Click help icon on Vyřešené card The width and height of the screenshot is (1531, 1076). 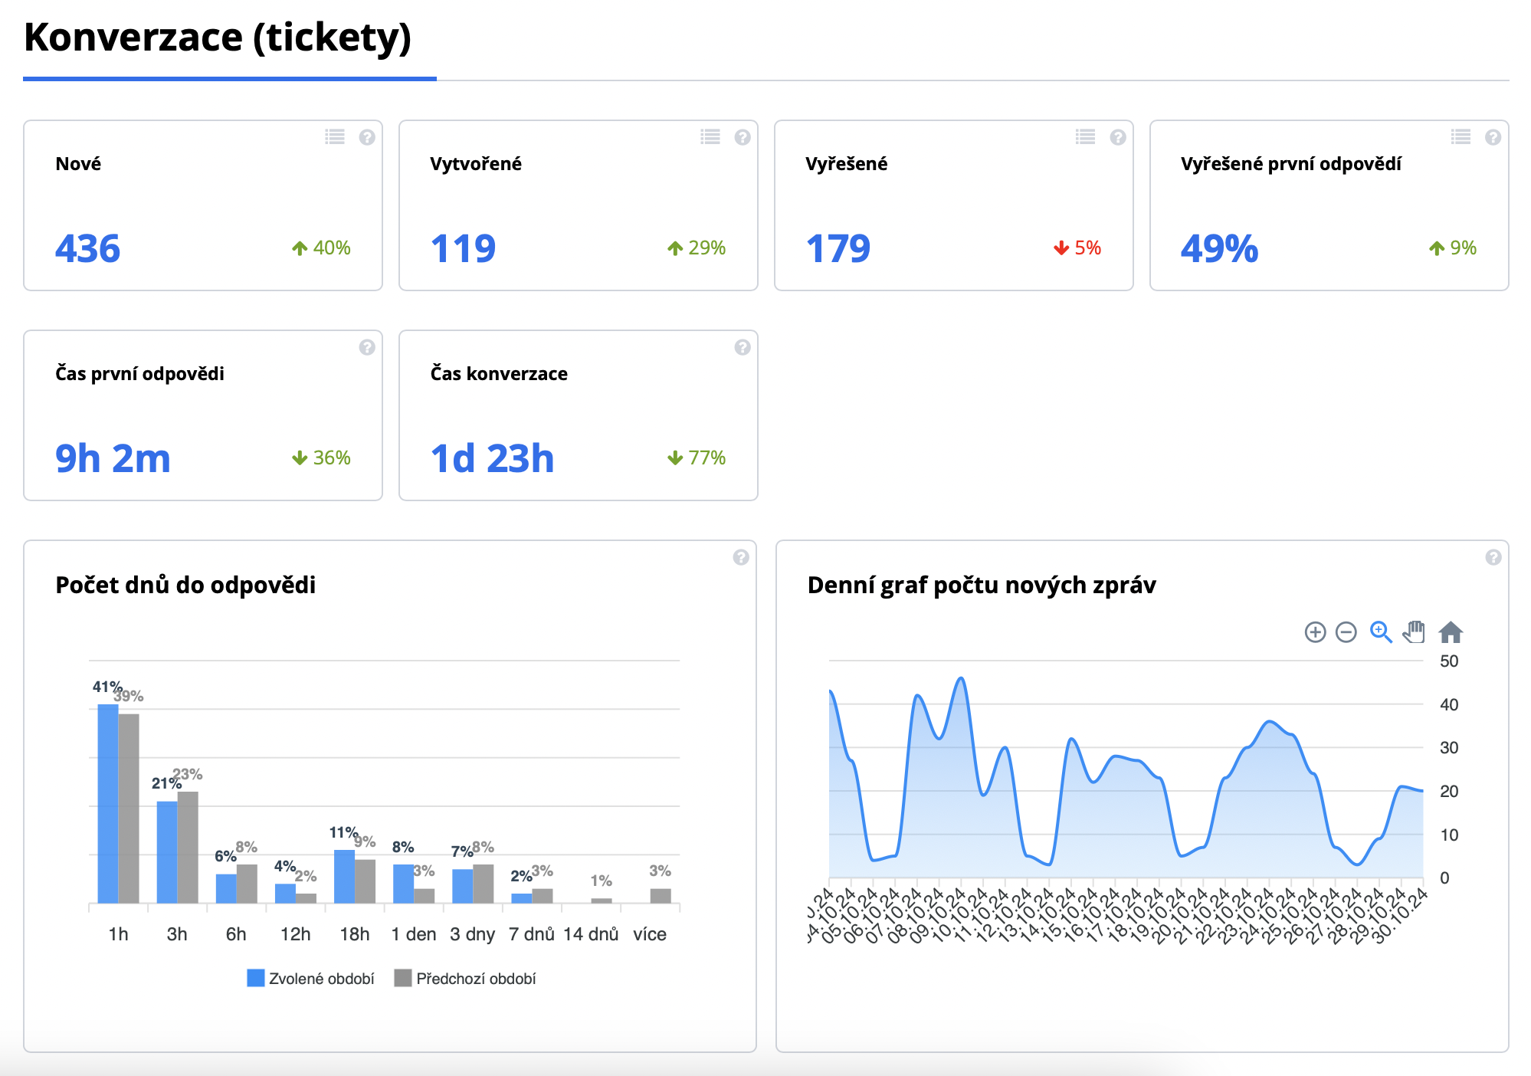point(1118,137)
